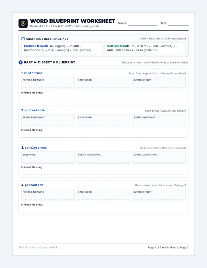Click Suffix 2 & Meaning box
Viewport: 207px width, 268px height.
(159, 157)
